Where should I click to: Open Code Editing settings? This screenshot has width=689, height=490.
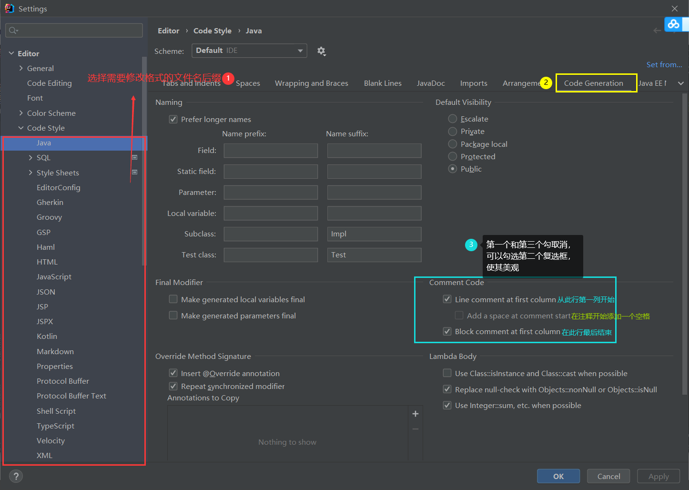coord(50,83)
